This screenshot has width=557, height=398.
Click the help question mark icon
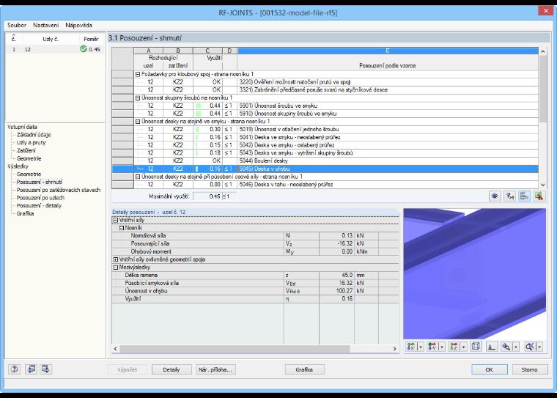pyautogui.click(x=15, y=369)
